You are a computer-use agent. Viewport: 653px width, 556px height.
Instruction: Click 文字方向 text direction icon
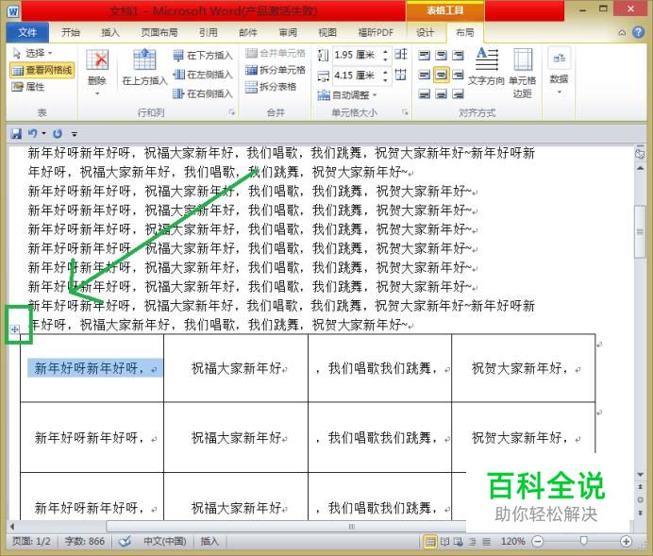click(486, 59)
